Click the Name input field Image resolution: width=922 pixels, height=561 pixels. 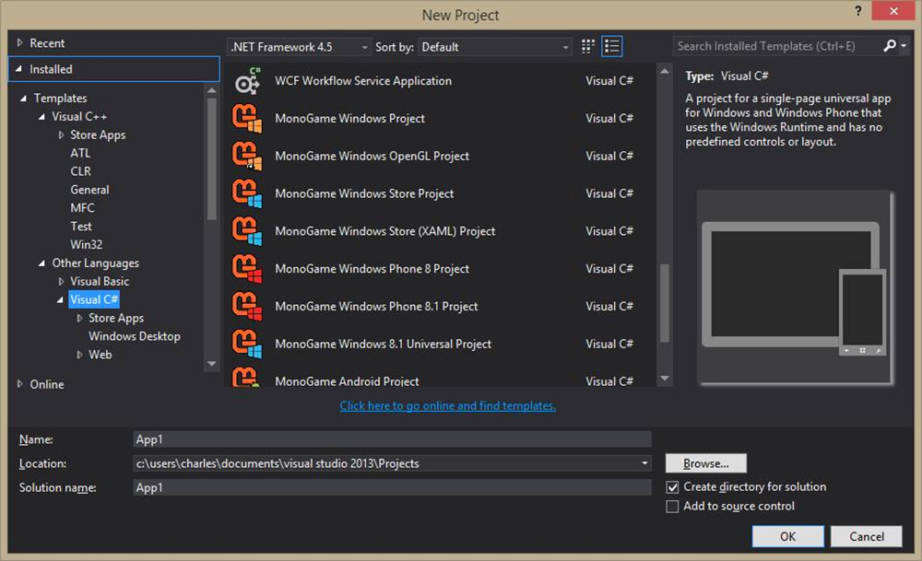[x=392, y=439]
